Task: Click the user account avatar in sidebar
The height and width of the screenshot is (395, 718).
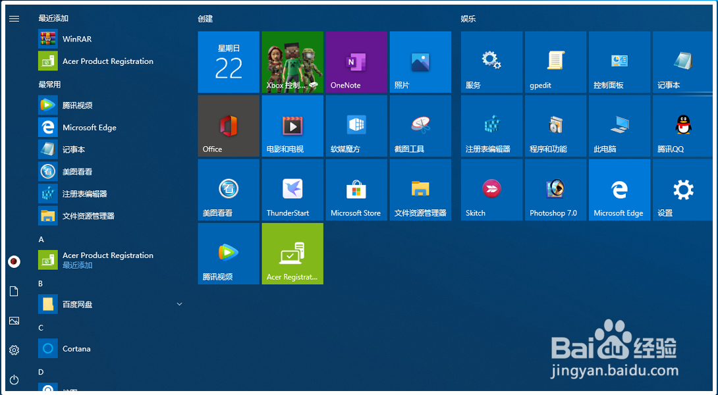Action: coord(14,262)
